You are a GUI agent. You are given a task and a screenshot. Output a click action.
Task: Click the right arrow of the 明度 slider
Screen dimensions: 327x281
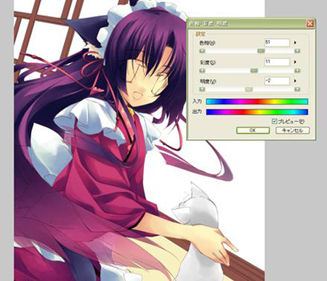(297, 89)
